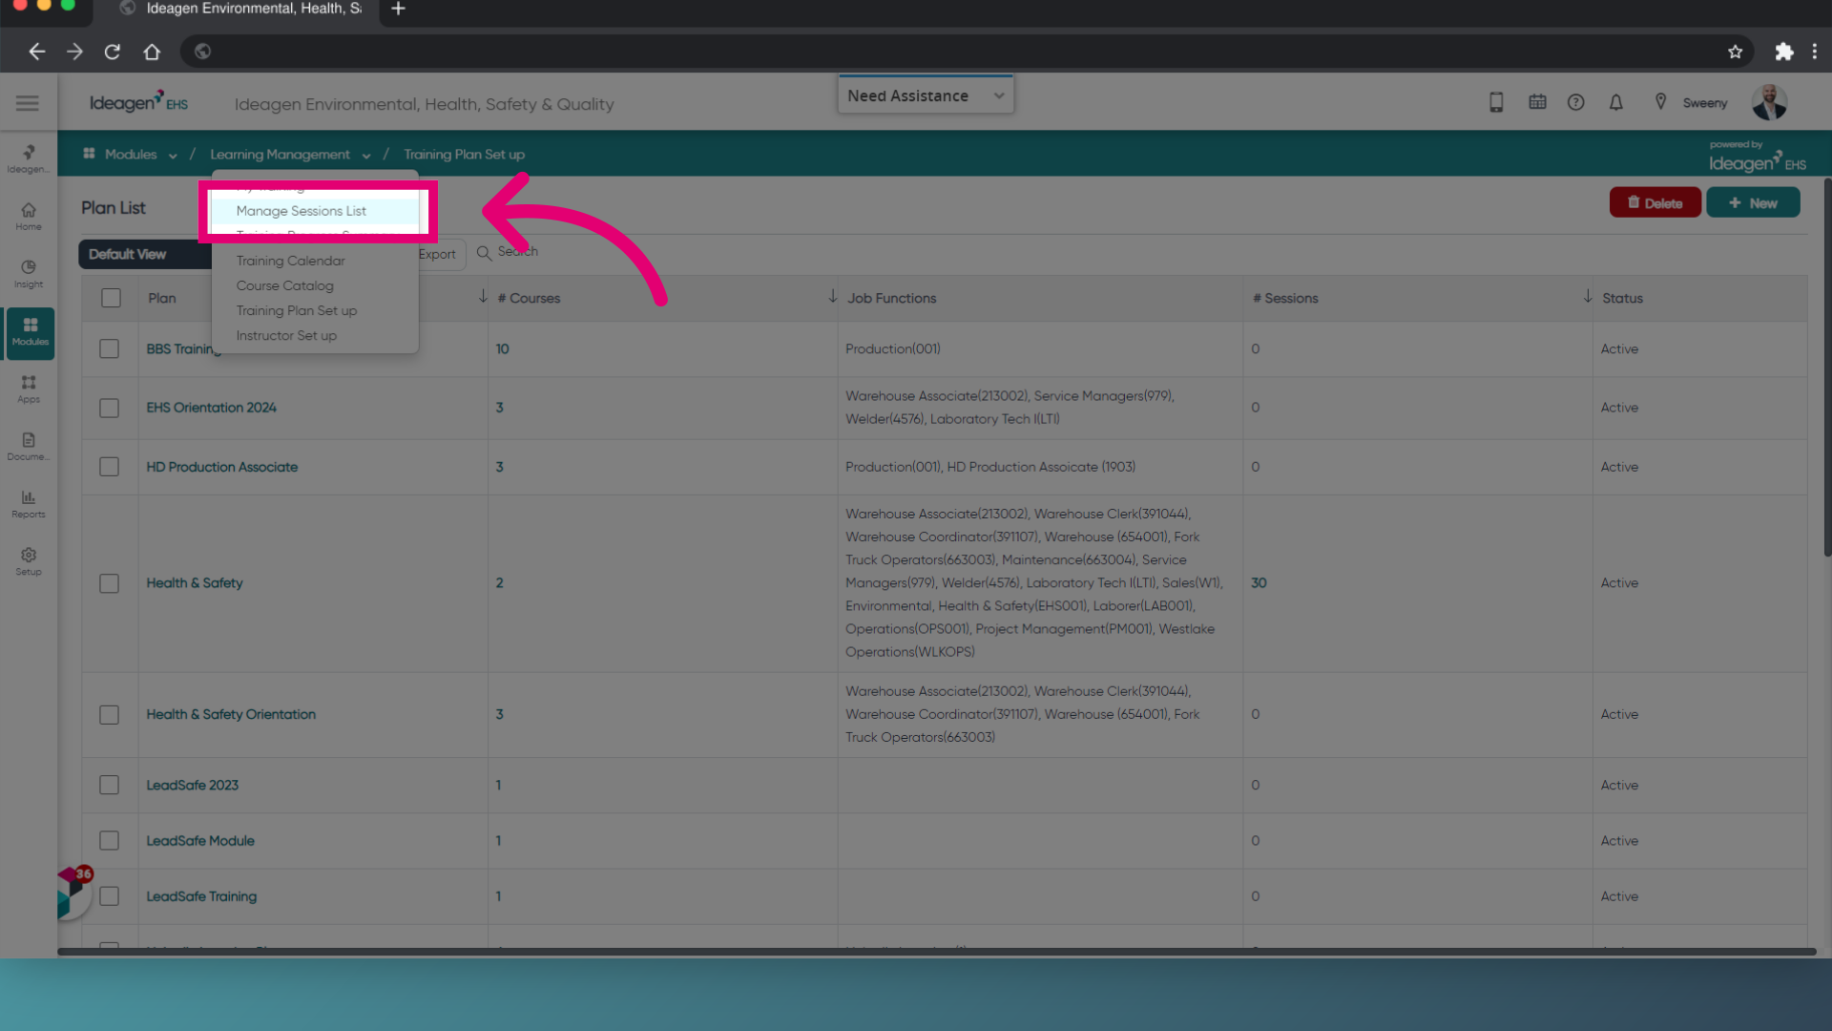Open the Insight sidebar icon
The image size is (1832, 1031).
pos(29,274)
